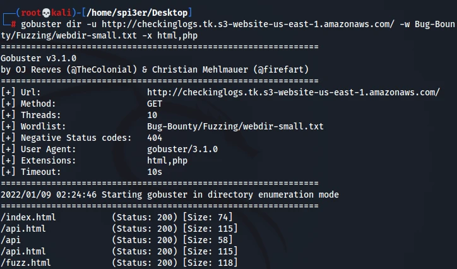The height and width of the screenshot is (269, 457).
Task: Click the target URL beside the Url label
Action: click(x=294, y=92)
